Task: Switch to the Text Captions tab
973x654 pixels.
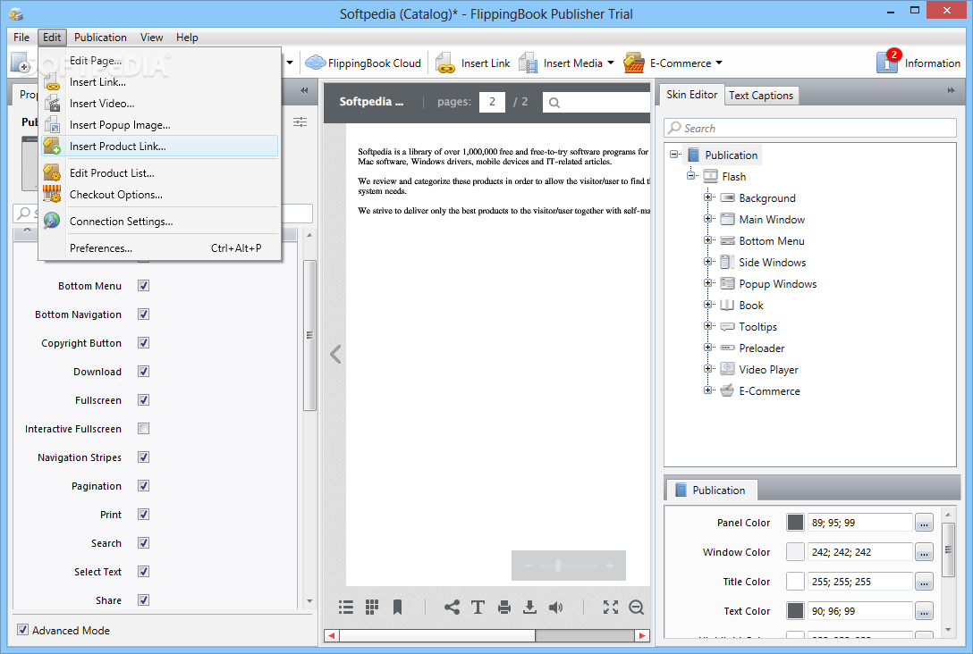Action: 761,95
